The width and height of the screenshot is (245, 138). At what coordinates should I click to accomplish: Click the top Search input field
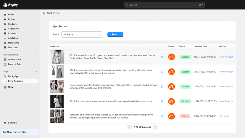click(165, 5)
